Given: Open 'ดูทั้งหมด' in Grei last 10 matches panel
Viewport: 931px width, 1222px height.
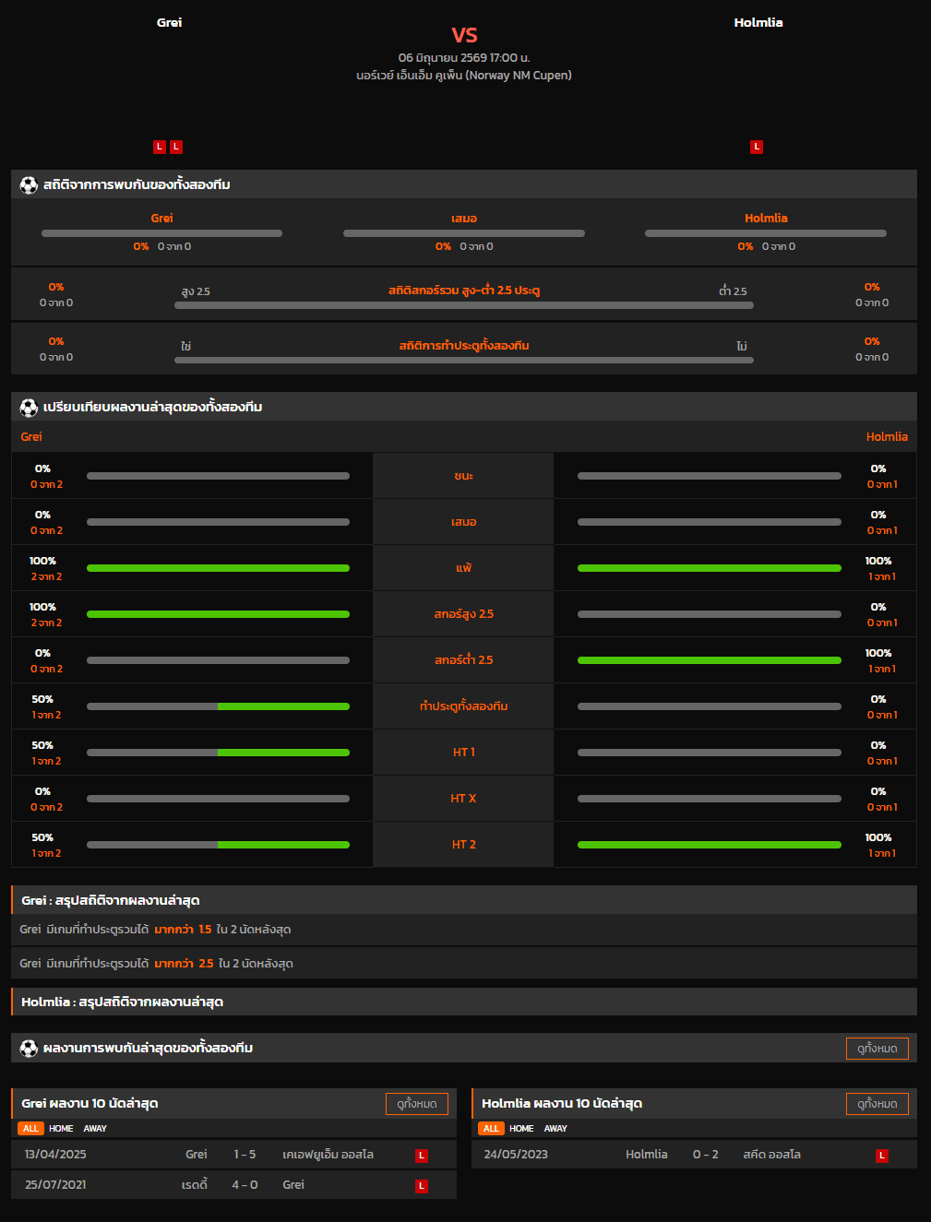Looking at the screenshot, I should [417, 1104].
